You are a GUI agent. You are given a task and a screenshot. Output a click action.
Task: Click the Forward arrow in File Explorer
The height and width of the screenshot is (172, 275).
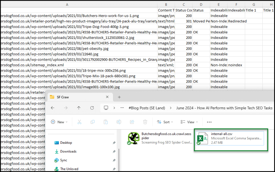click(x=66, y=108)
